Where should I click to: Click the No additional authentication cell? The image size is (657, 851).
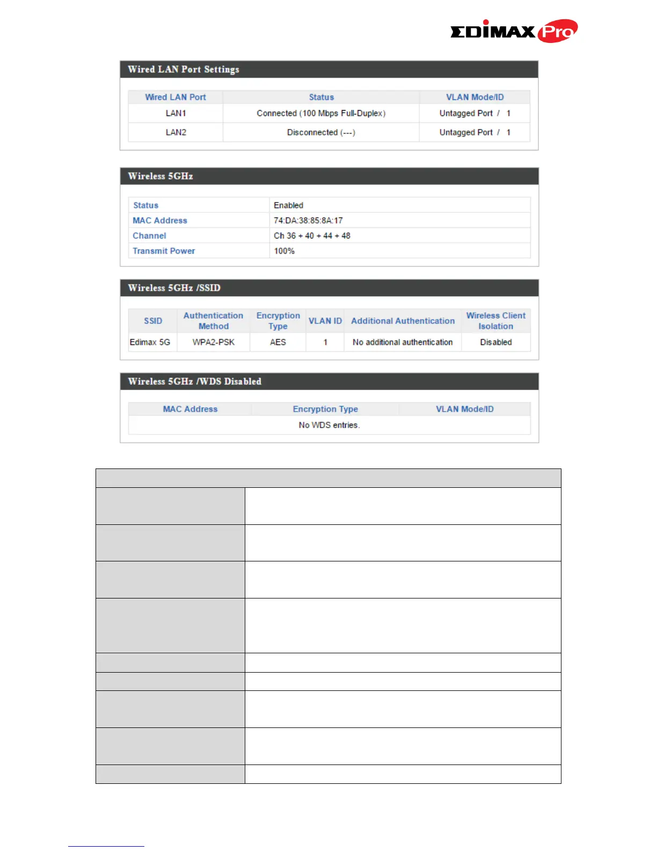pos(403,342)
